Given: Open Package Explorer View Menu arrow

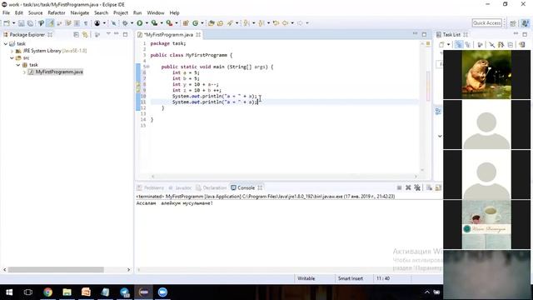Looking at the screenshot, I should [108, 34].
